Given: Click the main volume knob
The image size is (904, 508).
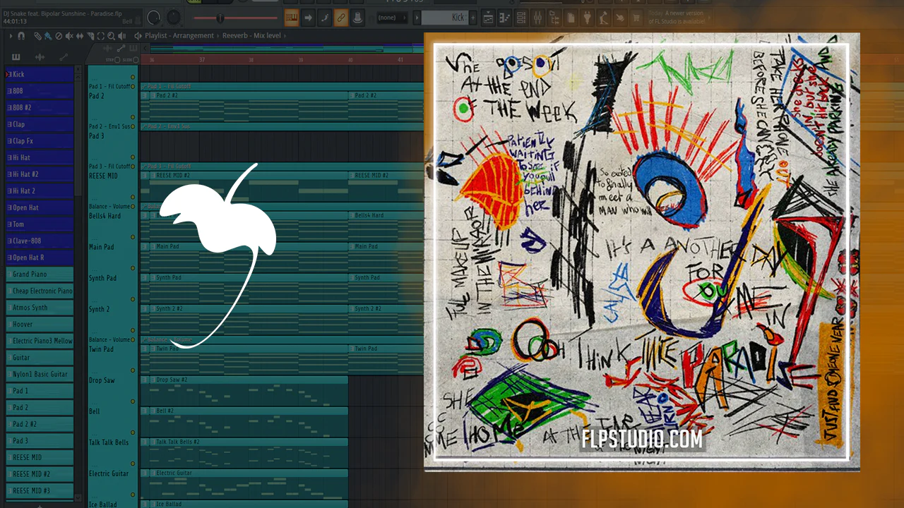Looking at the screenshot, I should tap(153, 18).
